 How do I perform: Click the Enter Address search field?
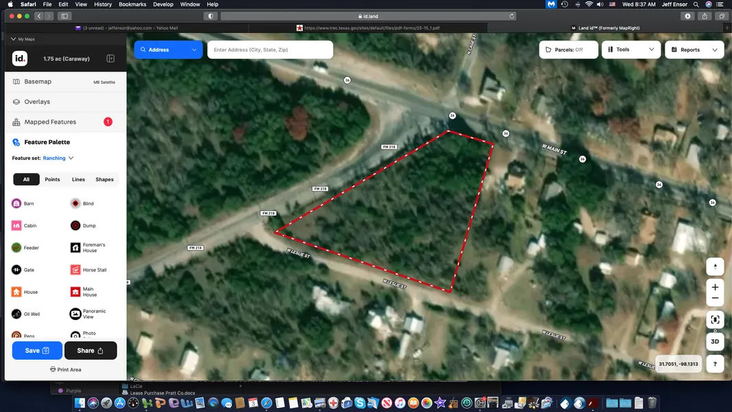coord(270,50)
